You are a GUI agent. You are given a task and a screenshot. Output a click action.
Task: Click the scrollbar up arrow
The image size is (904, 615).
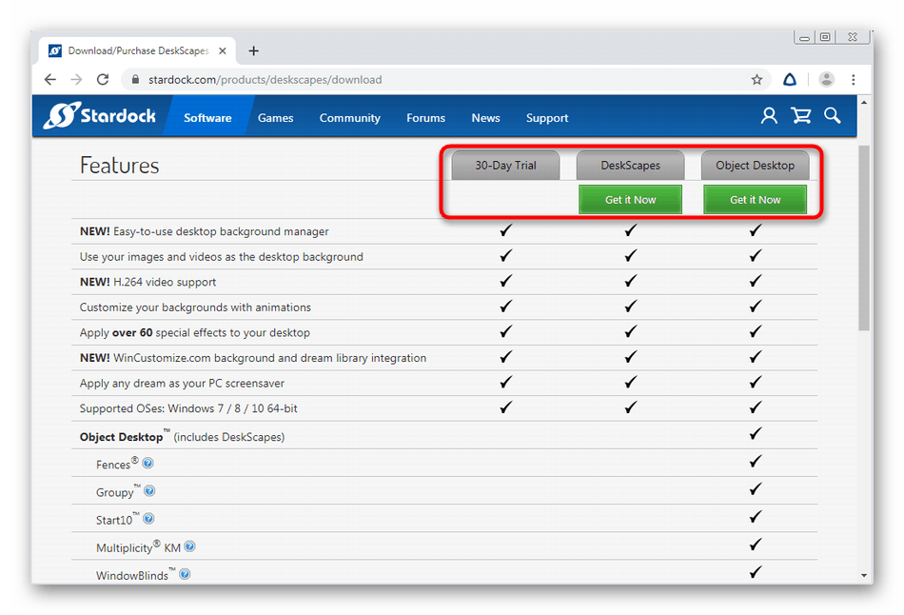pyautogui.click(x=864, y=102)
